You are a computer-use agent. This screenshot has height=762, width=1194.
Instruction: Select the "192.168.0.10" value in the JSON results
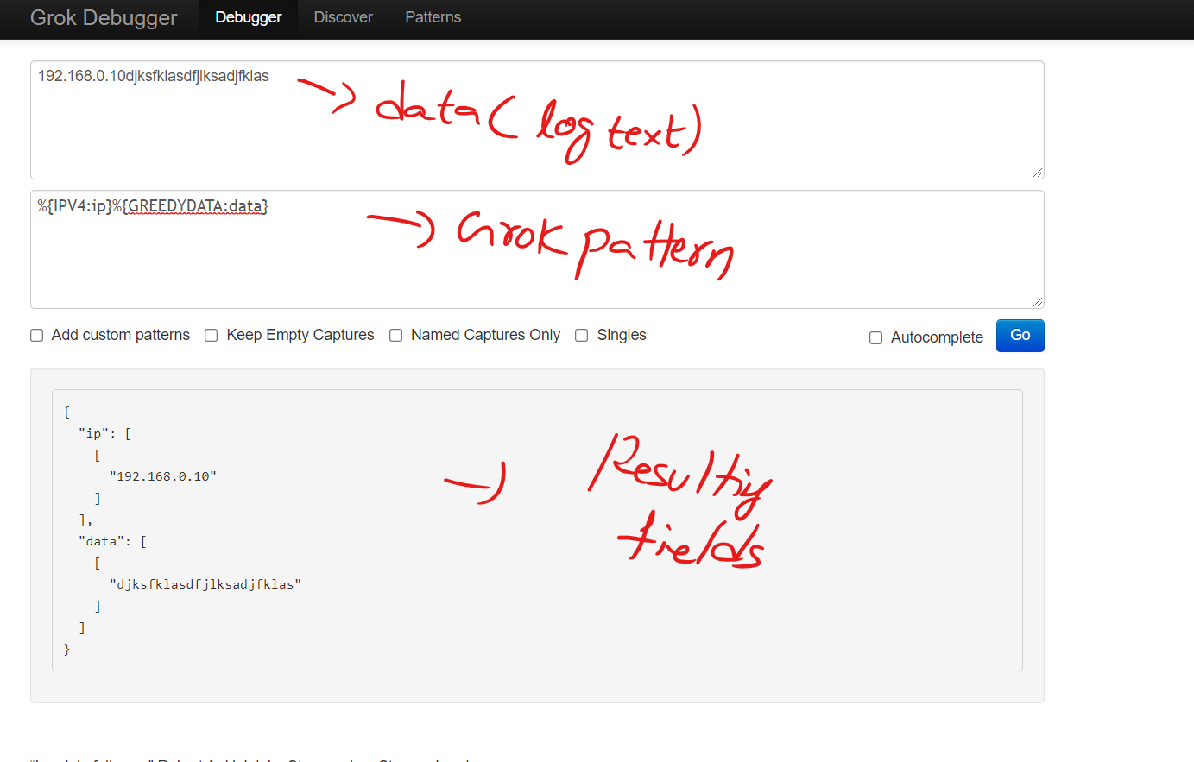[x=163, y=476]
